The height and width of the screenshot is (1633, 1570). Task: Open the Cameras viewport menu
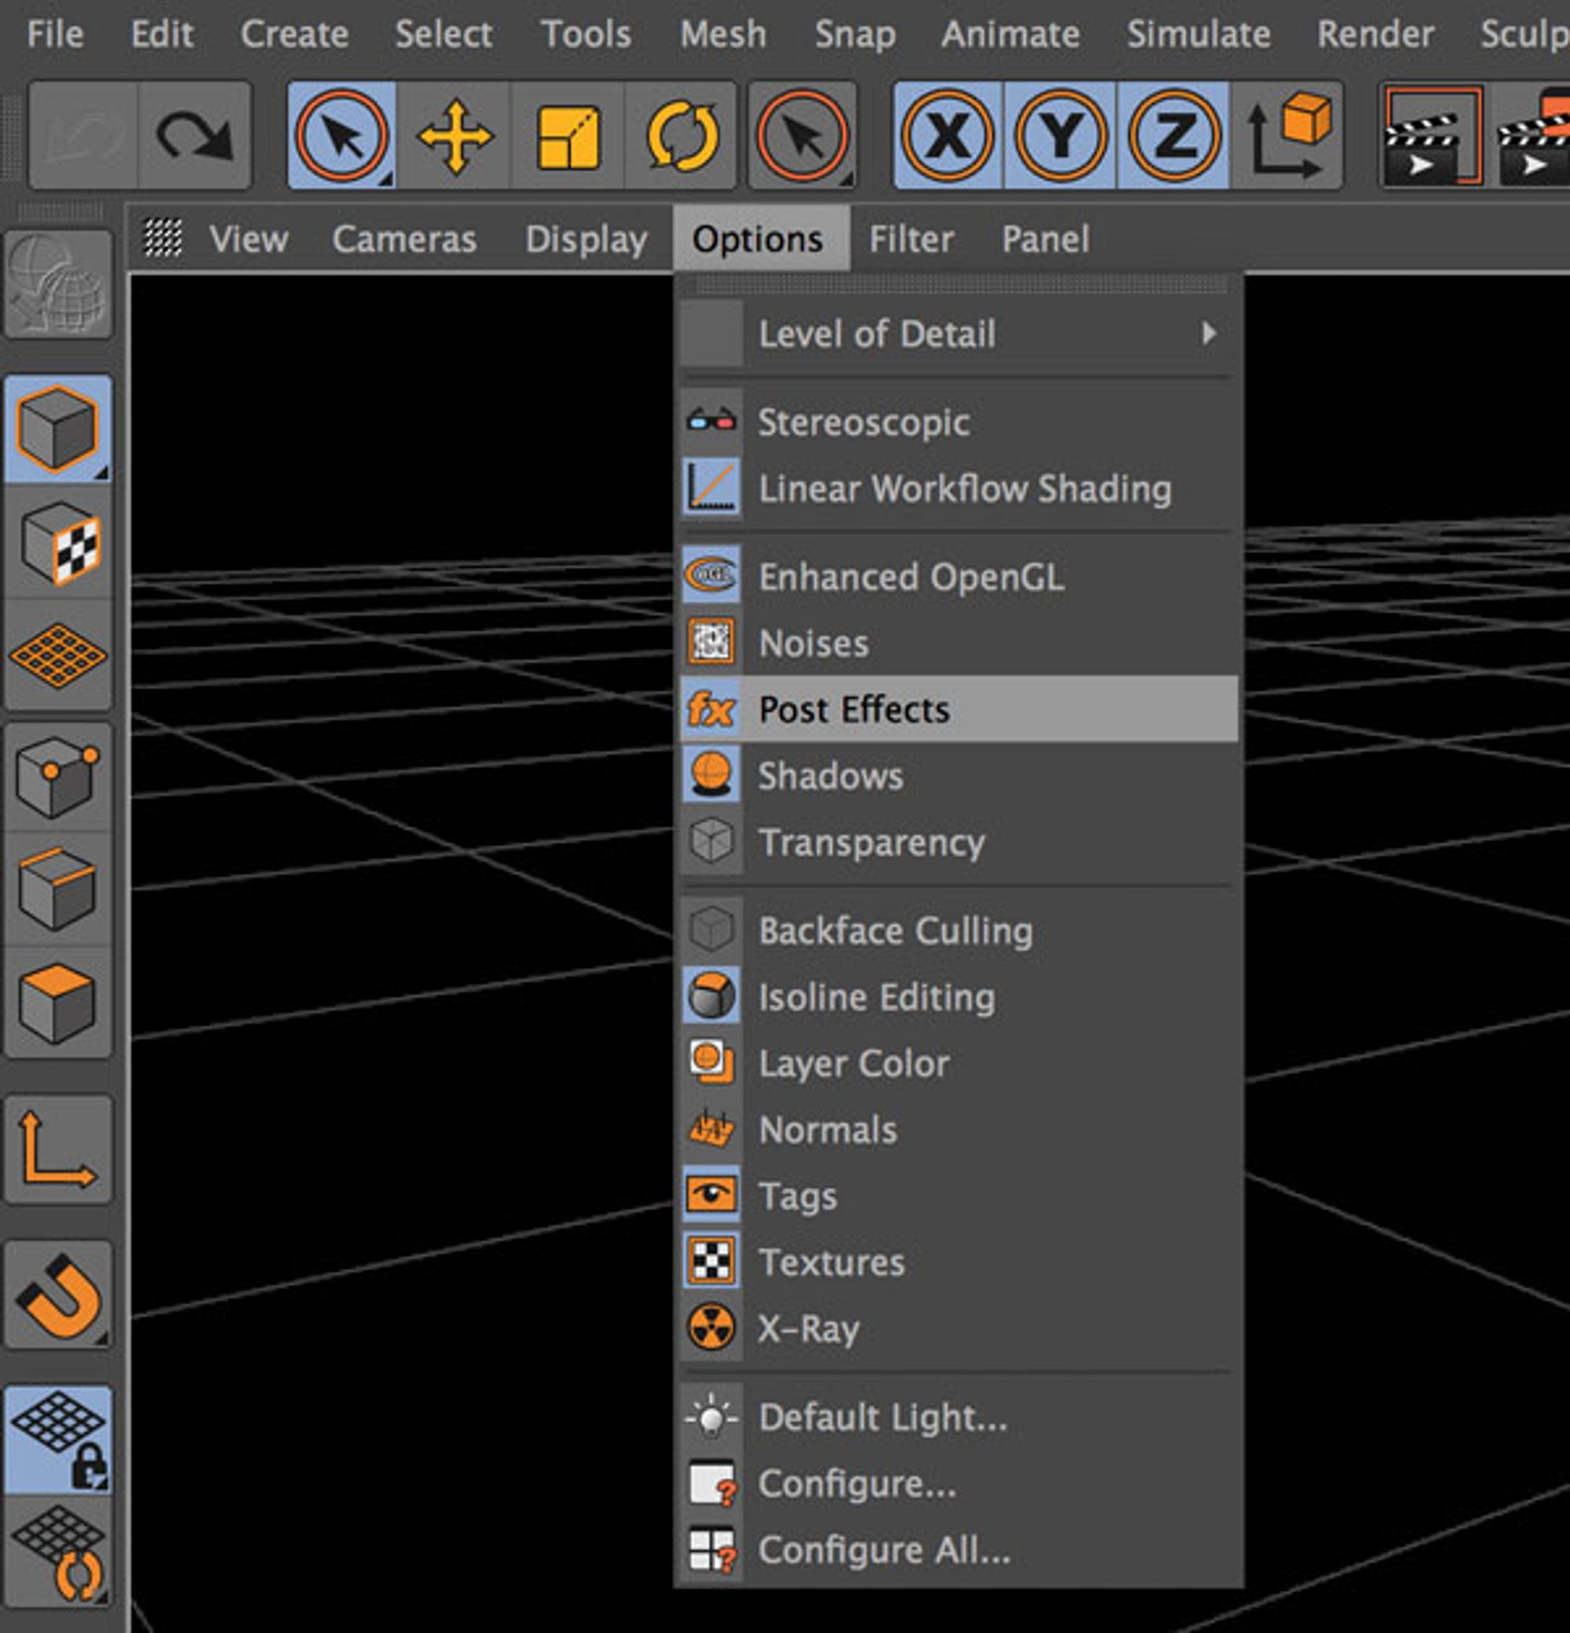pos(404,240)
